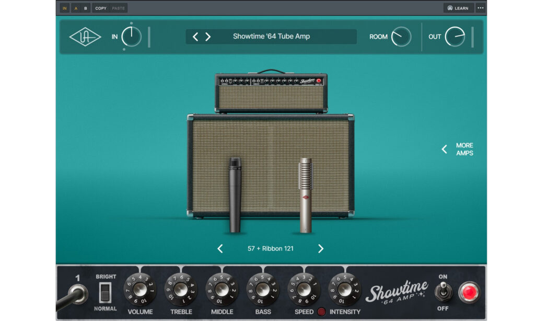Open the next preset with right arrow
This screenshot has height=321, width=535.
pyautogui.click(x=208, y=36)
